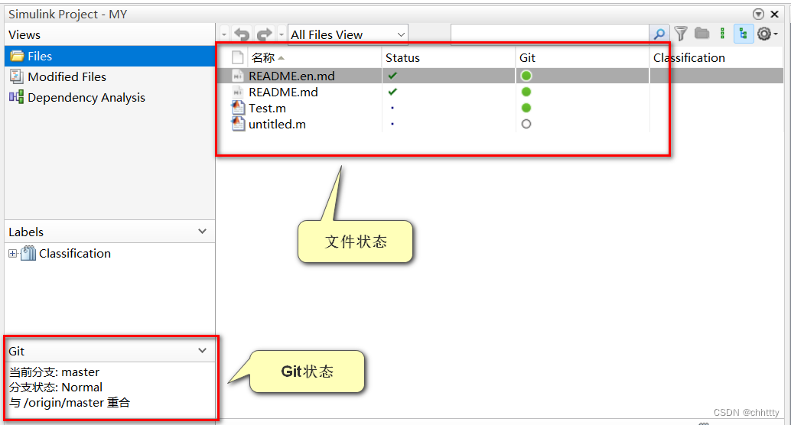
Task: Click the green Git circle for Test.m
Action: point(526,108)
